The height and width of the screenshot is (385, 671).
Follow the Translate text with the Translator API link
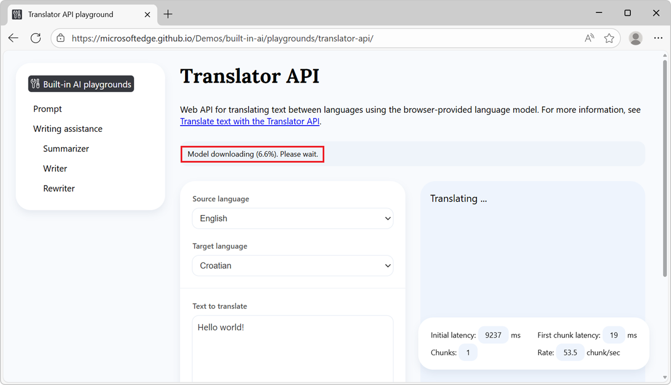(249, 121)
